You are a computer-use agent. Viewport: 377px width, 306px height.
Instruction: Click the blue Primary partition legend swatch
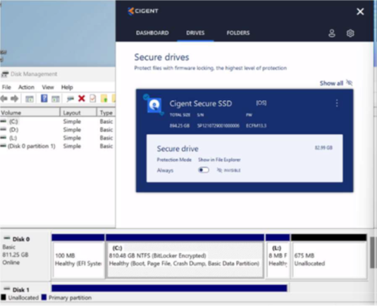click(x=44, y=298)
